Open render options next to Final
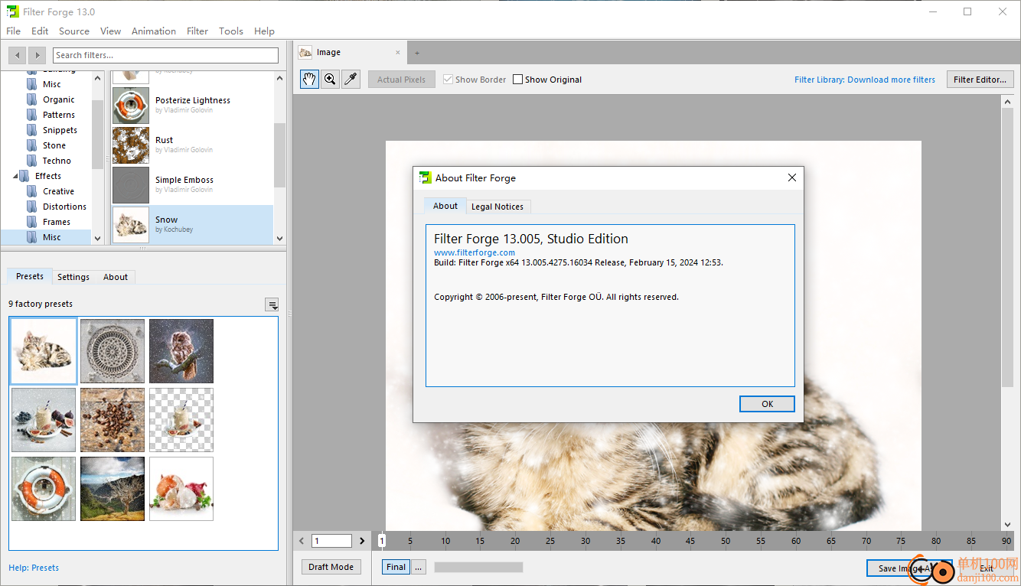Screen dimensions: 1021x586 [x=418, y=567]
